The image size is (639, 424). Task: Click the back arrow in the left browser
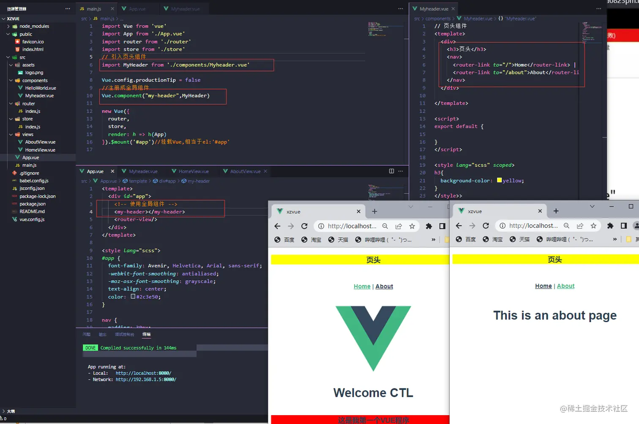pos(277,226)
